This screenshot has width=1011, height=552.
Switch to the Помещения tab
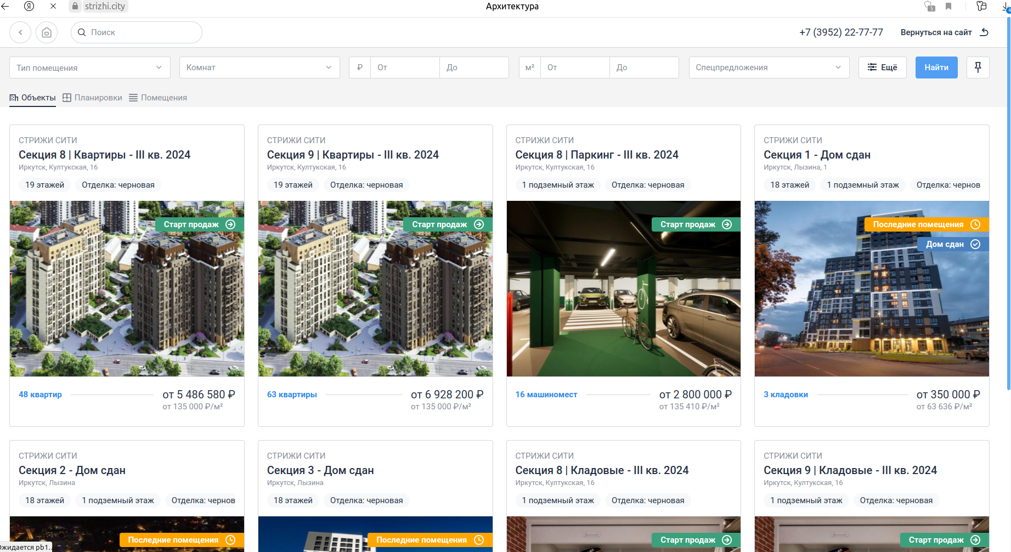pyautogui.click(x=158, y=98)
